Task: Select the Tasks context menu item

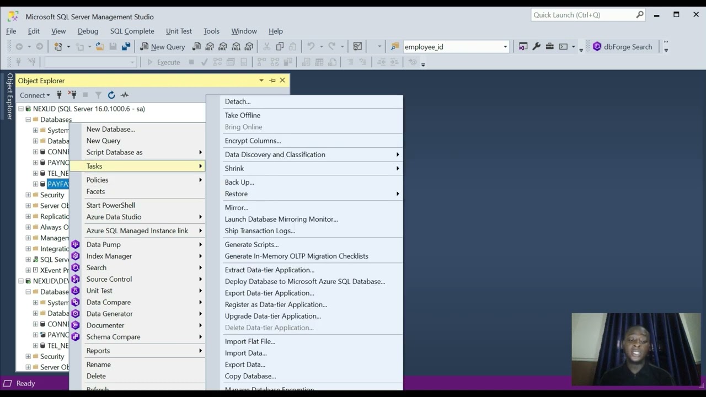Action: (137, 166)
